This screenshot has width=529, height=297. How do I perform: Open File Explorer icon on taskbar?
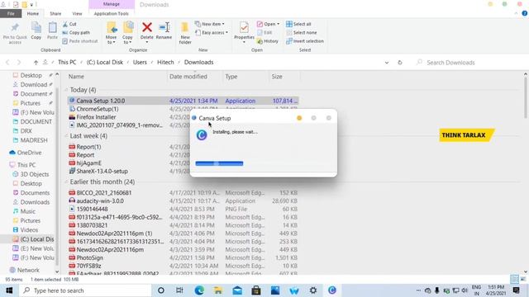click(218, 290)
